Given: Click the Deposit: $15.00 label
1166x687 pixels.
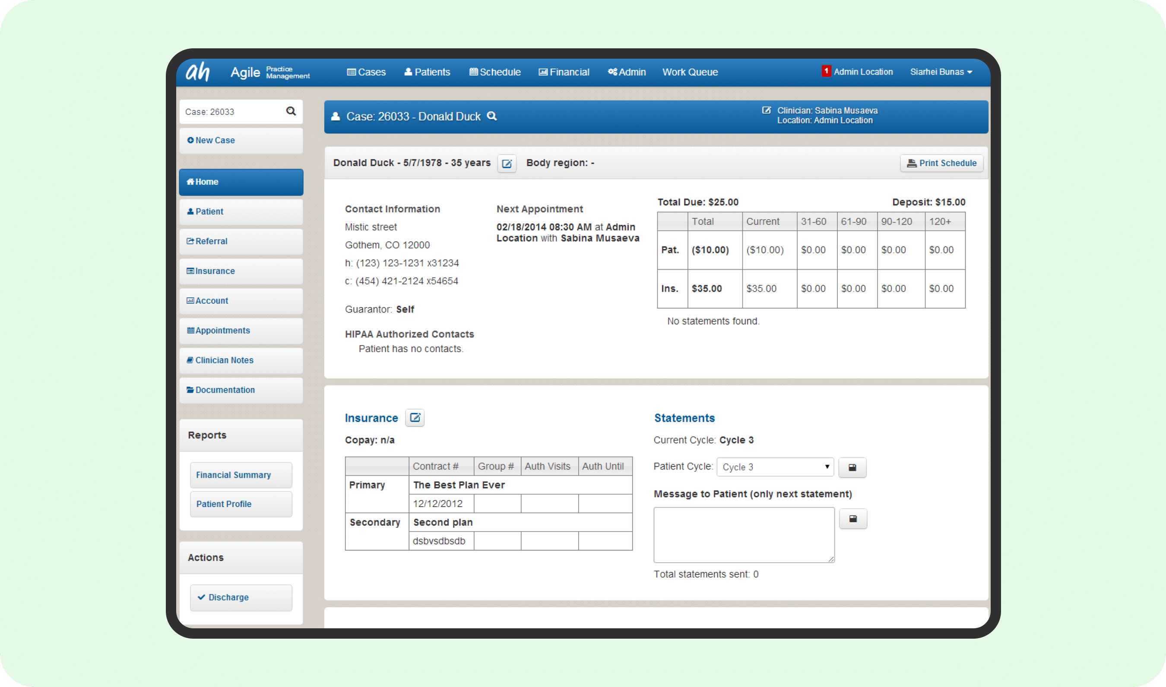Looking at the screenshot, I should [x=928, y=202].
